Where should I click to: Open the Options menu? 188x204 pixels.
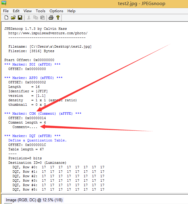[x=56, y=11]
